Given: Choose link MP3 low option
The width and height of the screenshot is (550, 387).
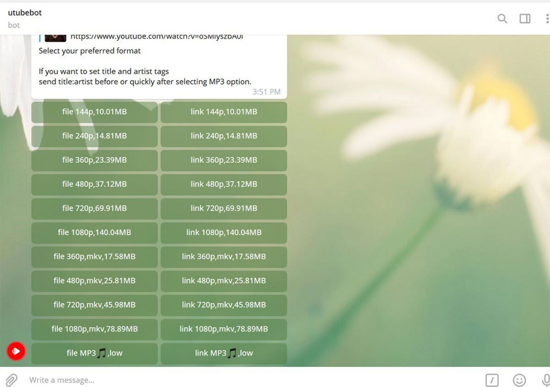Looking at the screenshot, I should click(x=224, y=353).
